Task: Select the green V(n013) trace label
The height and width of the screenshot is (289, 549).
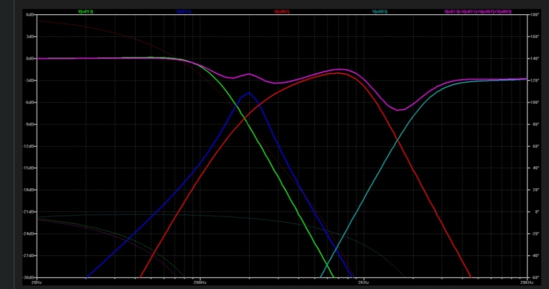Action: point(85,12)
